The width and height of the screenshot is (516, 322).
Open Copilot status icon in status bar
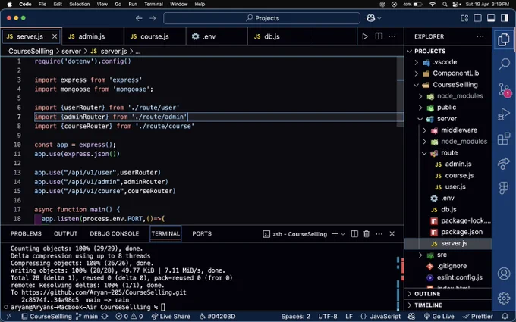click(412, 317)
